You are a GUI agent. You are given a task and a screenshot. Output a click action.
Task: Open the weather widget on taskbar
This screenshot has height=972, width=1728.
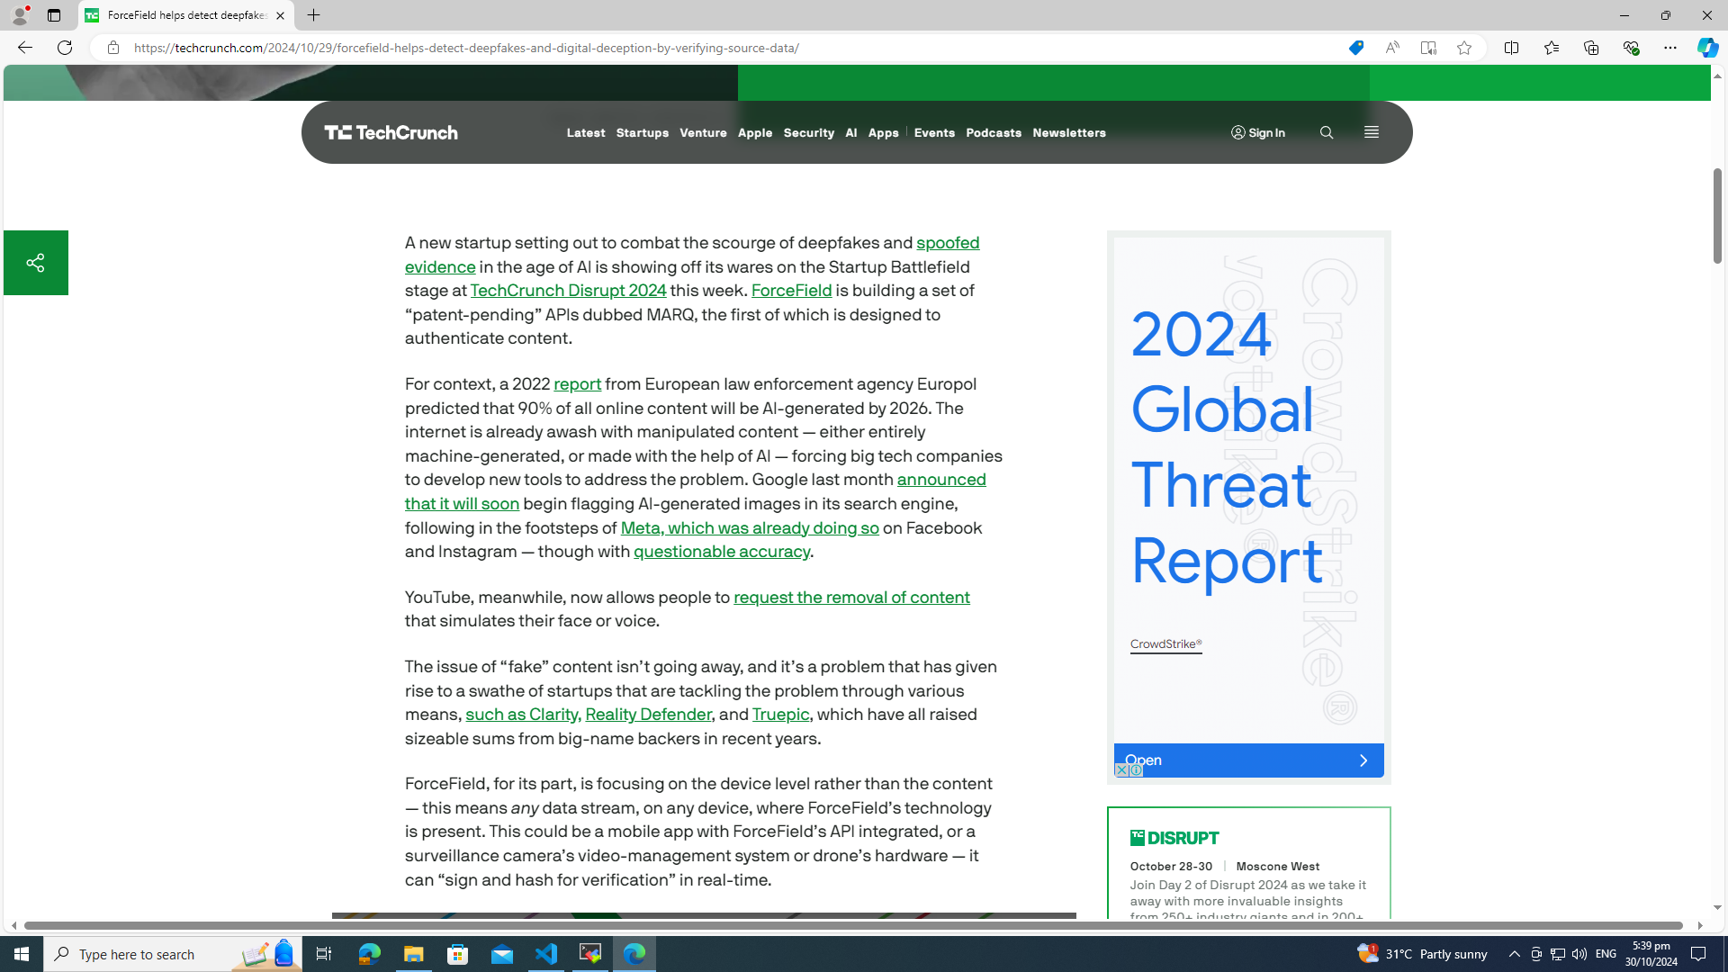1422,954
